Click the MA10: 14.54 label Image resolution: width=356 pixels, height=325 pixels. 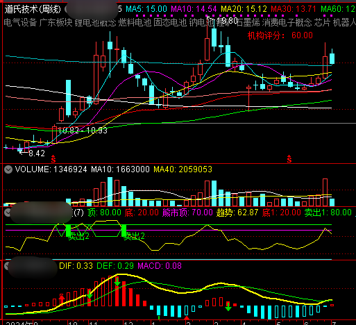click(194, 9)
